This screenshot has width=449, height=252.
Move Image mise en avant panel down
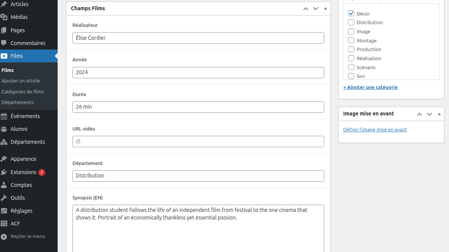429,114
